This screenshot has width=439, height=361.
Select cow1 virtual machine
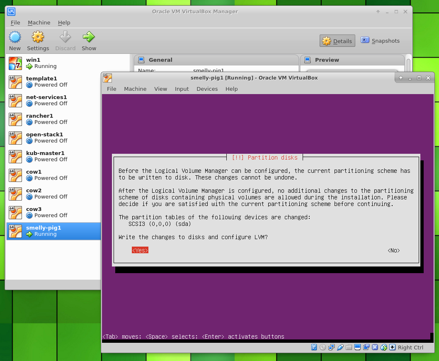tap(53, 175)
